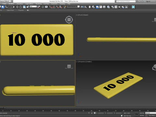Image resolution: width=156 pixels, height=117 pixels.
Task: Select the Select Object tool
Action: pos(3,7)
